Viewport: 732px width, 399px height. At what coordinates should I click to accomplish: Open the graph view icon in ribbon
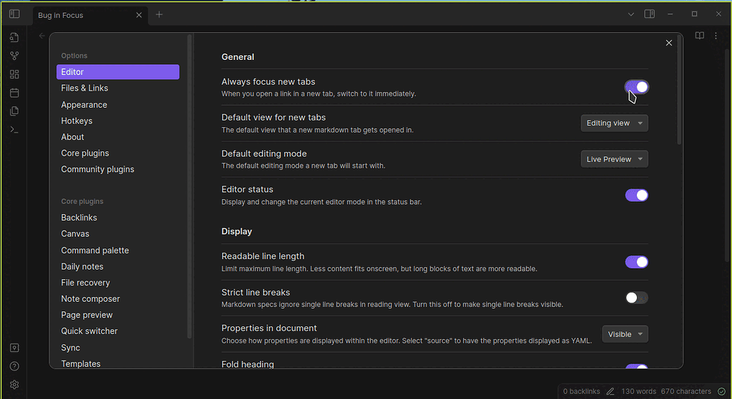point(14,56)
